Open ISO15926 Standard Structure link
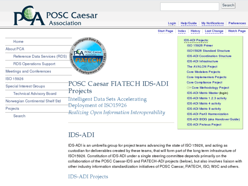248x186 pixels. pos(208,51)
